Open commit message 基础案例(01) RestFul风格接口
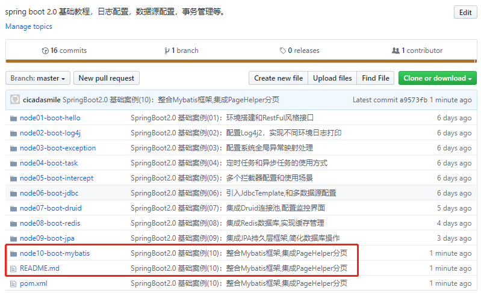 (222, 118)
